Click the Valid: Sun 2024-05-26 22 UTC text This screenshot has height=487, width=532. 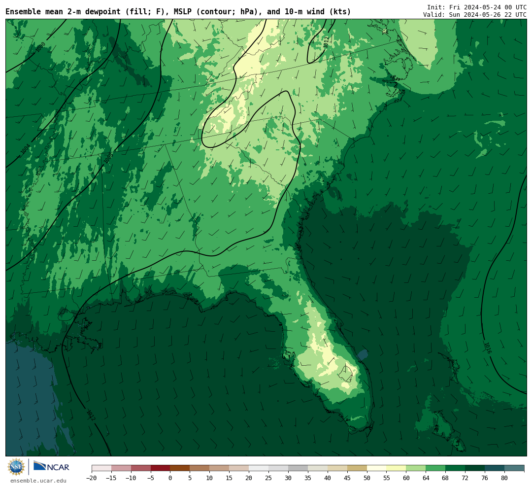[x=475, y=15]
